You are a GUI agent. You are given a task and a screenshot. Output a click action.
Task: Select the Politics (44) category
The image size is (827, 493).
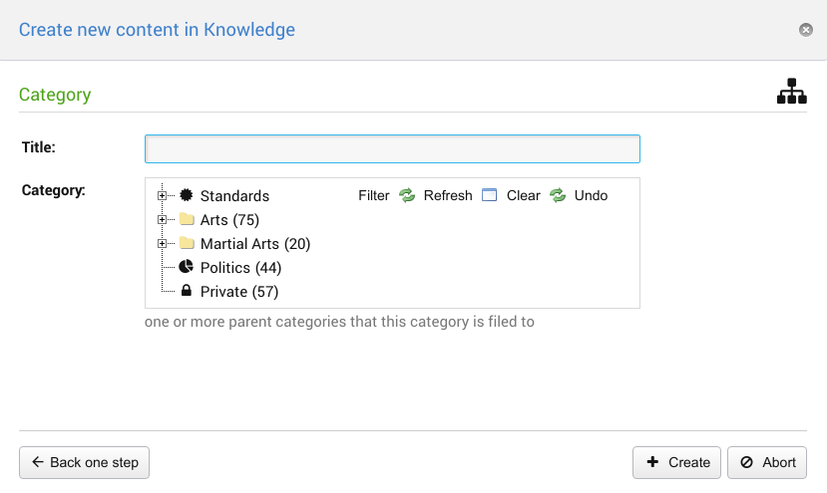(240, 268)
